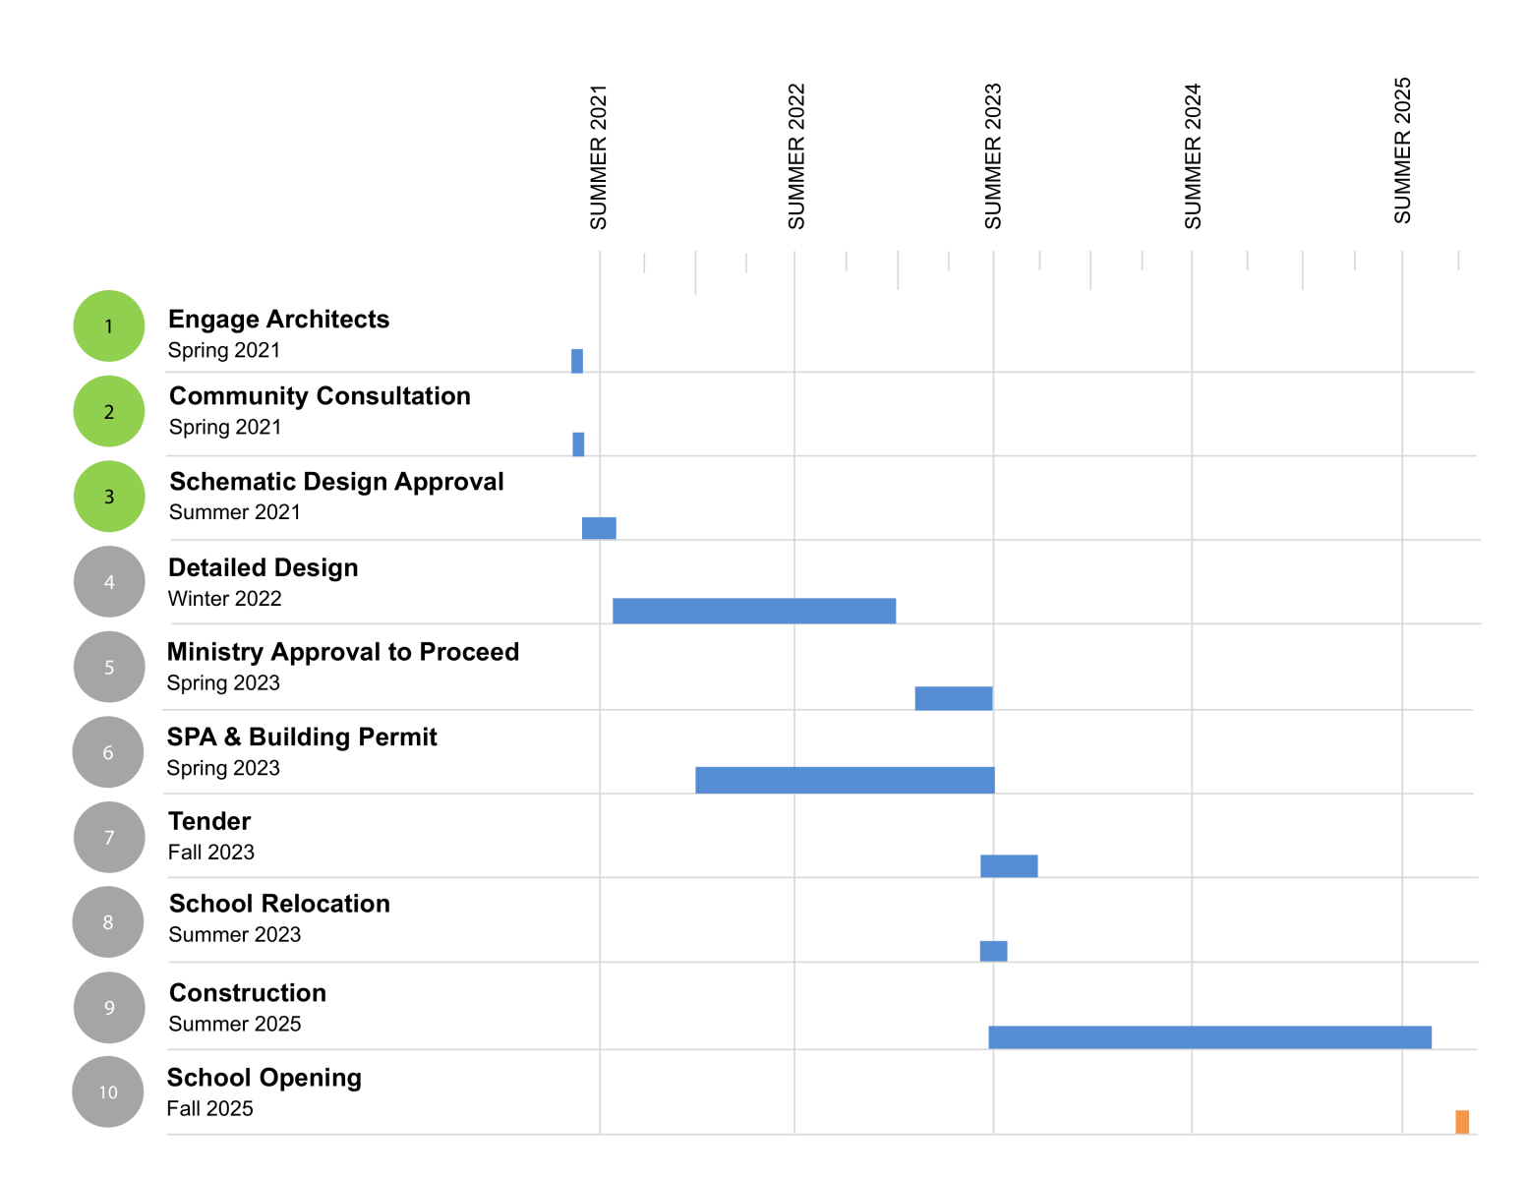Viewport: 1527px width, 1180px height.
Task: Select the Ministry Approval to Proceed bar
Action: (953, 698)
